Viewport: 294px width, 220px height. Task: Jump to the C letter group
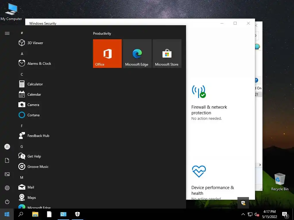point(22,74)
